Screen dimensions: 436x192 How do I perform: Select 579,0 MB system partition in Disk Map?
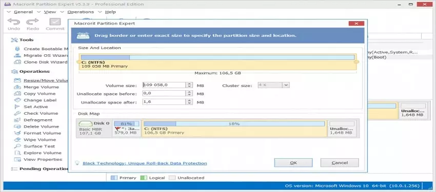coord(127,129)
